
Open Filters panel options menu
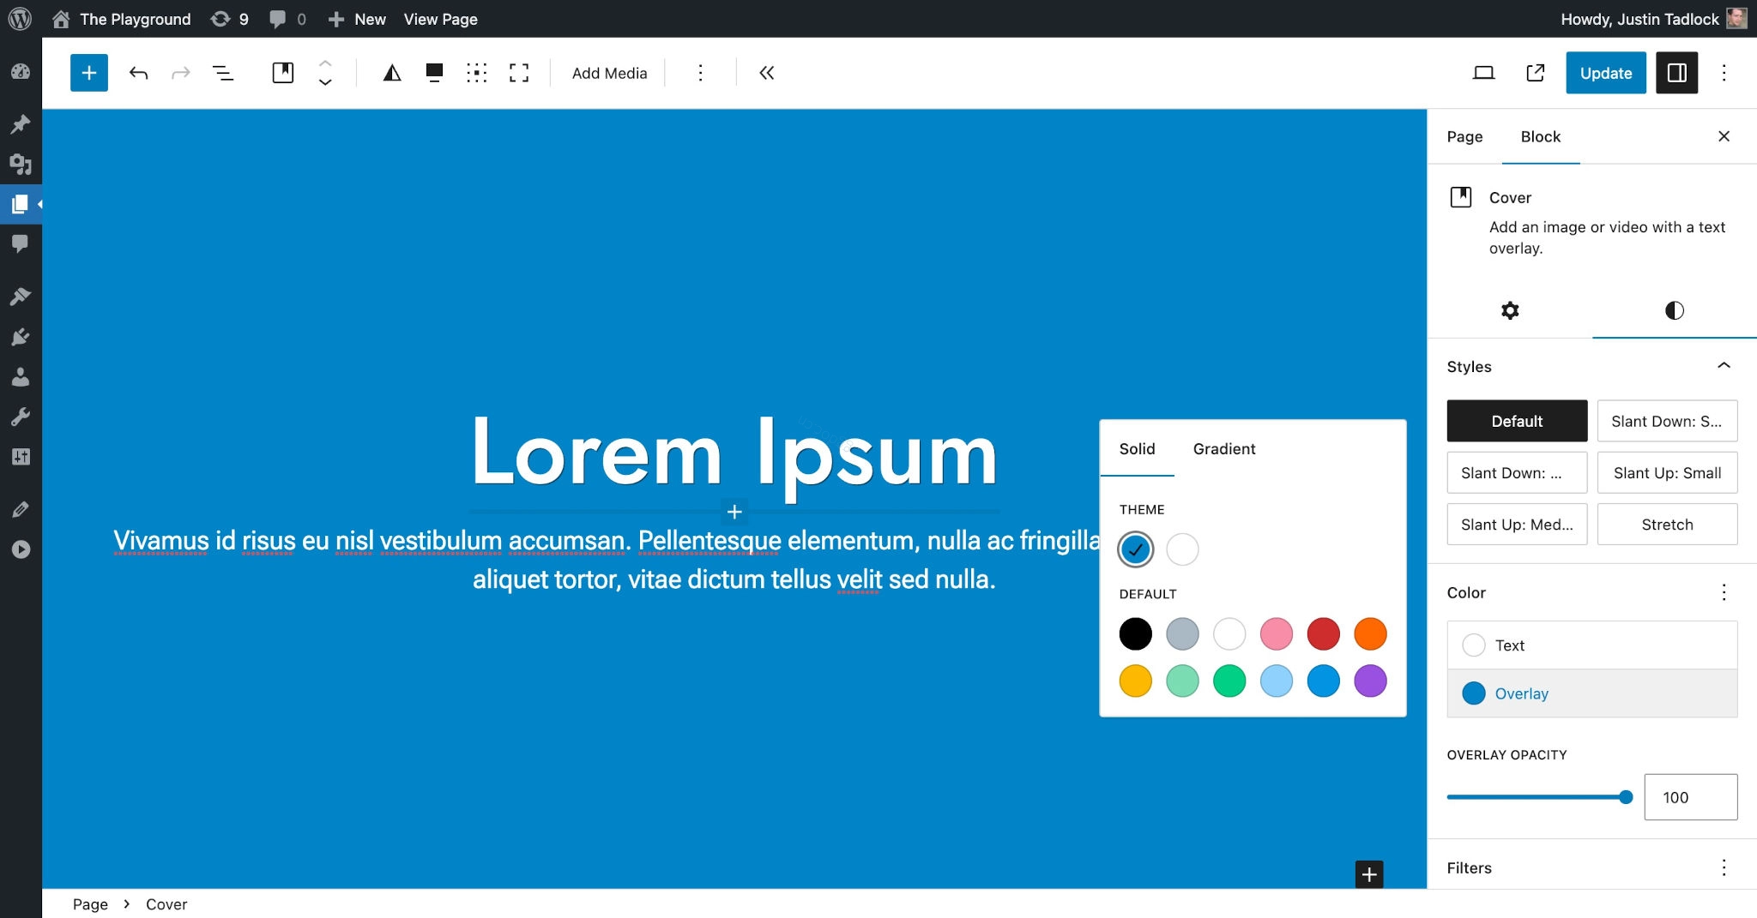coord(1724,867)
